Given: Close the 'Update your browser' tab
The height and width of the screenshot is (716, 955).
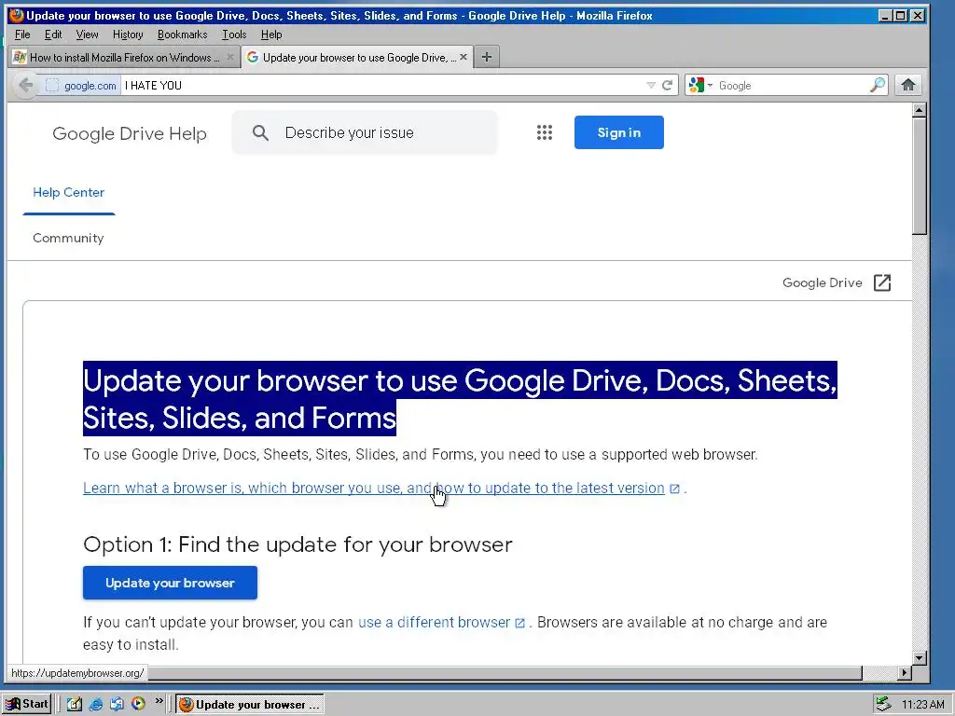Looking at the screenshot, I should click(x=464, y=57).
